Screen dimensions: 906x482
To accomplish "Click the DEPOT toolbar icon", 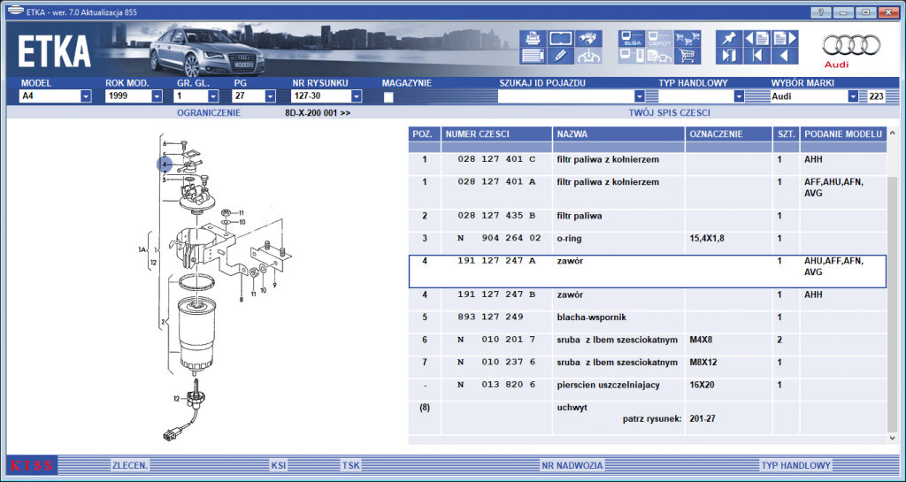I will 659,39.
